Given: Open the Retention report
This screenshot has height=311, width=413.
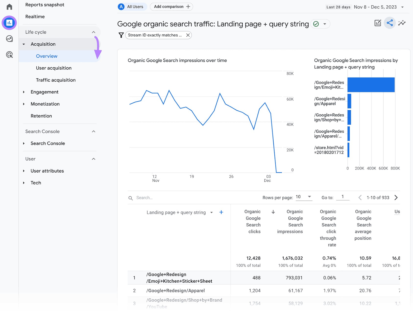Looking at the screenshot, I should tap(41, 116).
